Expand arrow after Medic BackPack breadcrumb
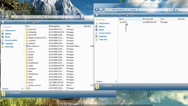Viewport: 188px width, 106px height. 127,10
